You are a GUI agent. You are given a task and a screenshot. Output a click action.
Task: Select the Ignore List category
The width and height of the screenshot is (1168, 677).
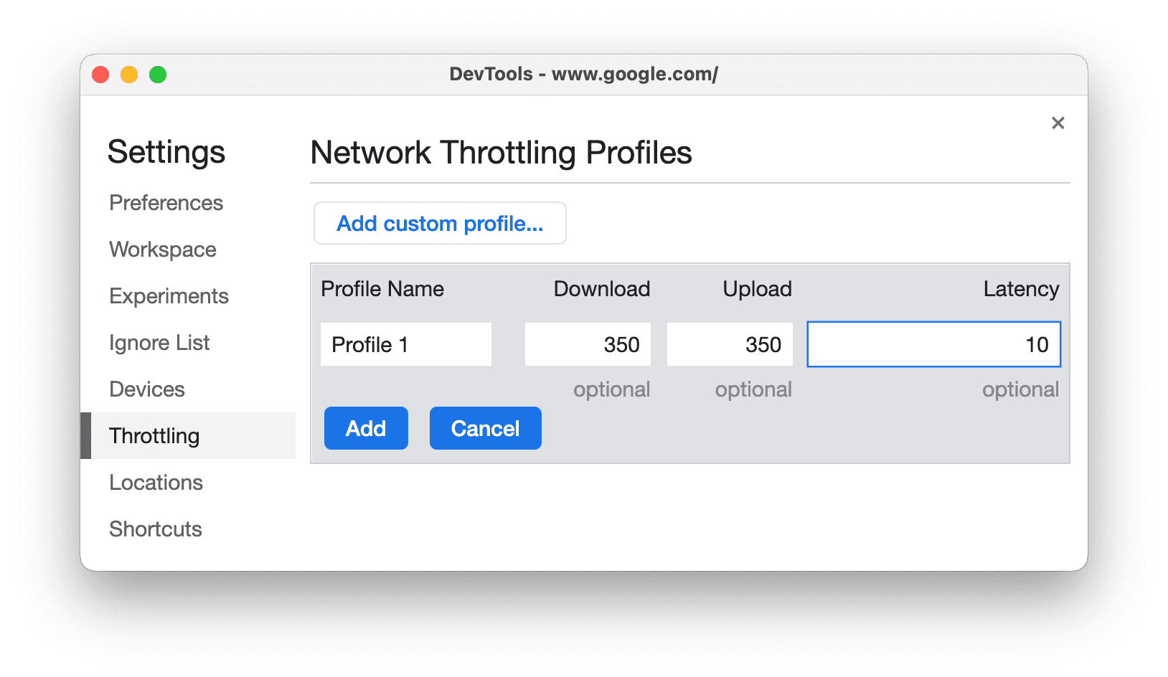(159, 343)
